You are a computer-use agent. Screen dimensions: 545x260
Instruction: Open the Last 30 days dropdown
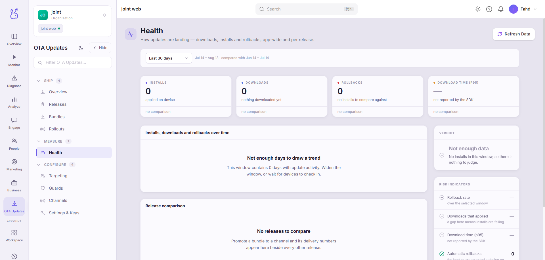[x=169, y=58]
